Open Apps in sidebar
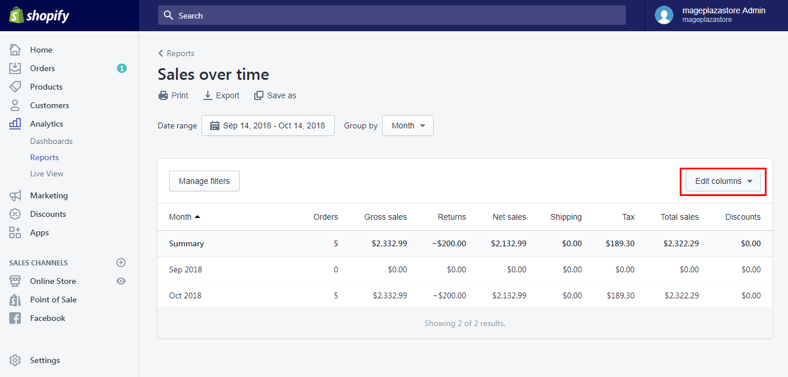This screenshot has height=377, width=788. (x=39, y=232)
